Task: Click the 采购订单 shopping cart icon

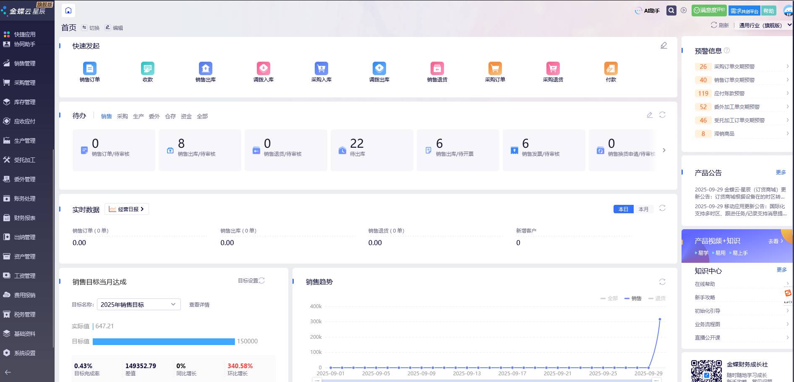Action: point(495,68)
